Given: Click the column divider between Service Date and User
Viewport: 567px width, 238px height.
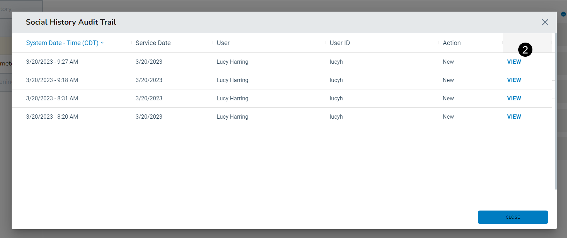Looking at the screenshot, I should pos(213,43).
